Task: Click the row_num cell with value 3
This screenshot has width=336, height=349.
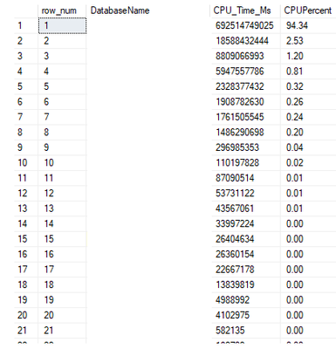Action: pos(62,56)
